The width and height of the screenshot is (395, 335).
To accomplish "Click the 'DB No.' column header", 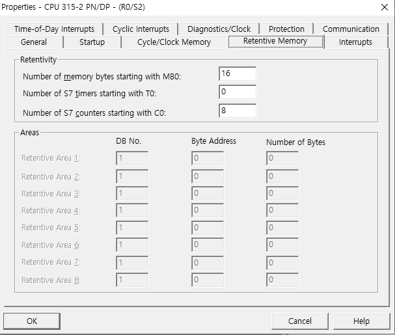I will (128, 141).
